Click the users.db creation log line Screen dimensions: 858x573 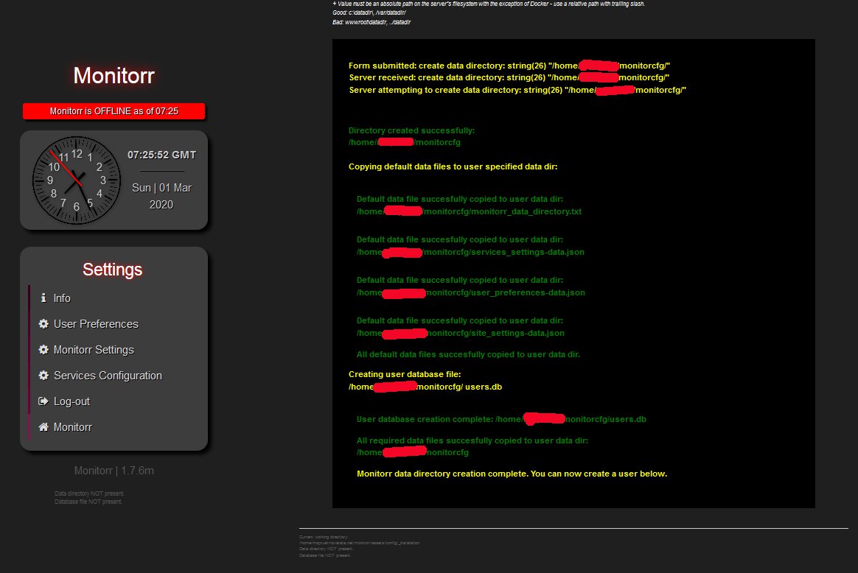(501, 418)
